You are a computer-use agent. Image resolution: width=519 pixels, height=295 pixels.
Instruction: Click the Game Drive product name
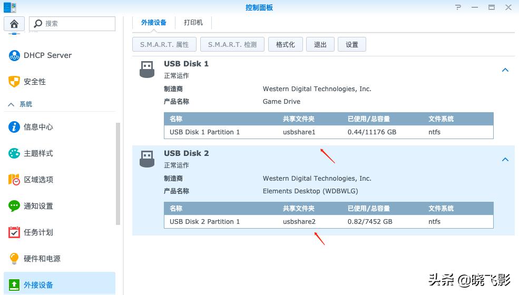281,102
